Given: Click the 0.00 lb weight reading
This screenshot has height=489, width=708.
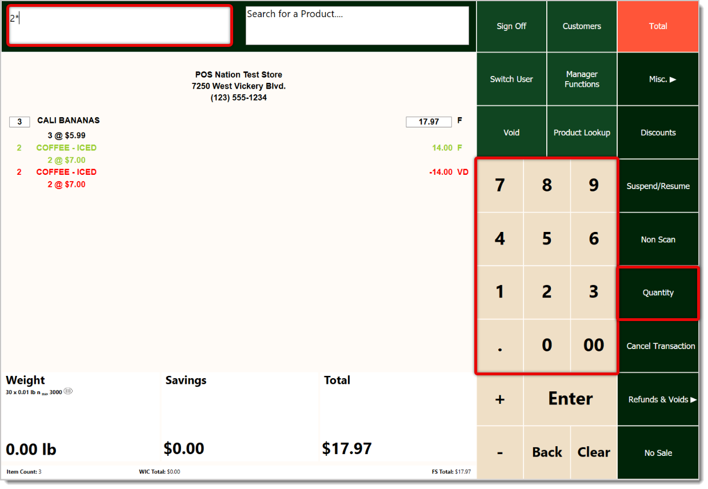Looking at the screenshot, I should point(31,449).
